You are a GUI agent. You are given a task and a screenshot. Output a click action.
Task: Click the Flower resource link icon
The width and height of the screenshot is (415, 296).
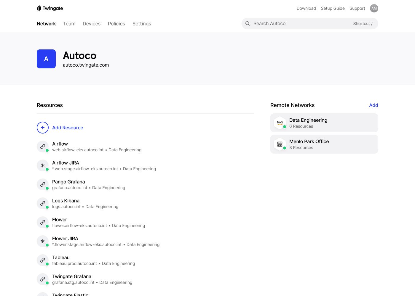[x=43, y=222]
